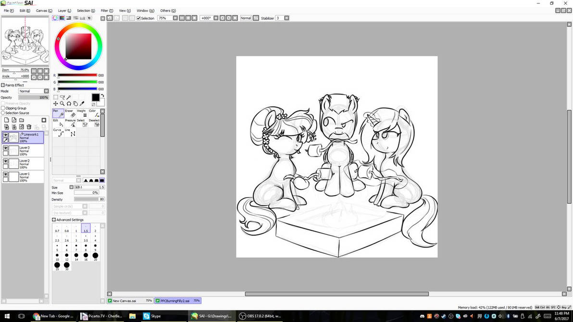Pick the lasso selection tool

pos(62,97)
